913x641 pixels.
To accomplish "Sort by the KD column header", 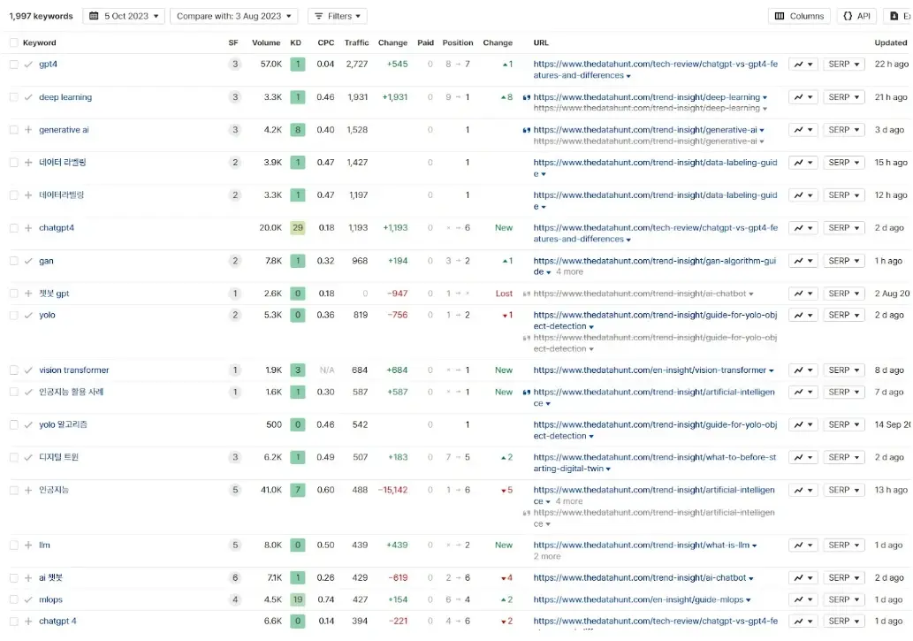I will point(296,42).
